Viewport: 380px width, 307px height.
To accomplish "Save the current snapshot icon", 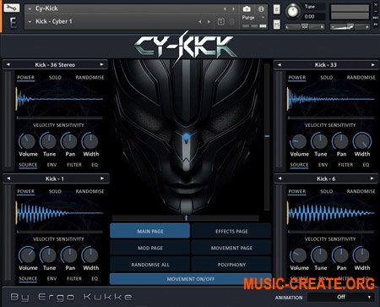I will pyautogui.click(x=221, y=22).
